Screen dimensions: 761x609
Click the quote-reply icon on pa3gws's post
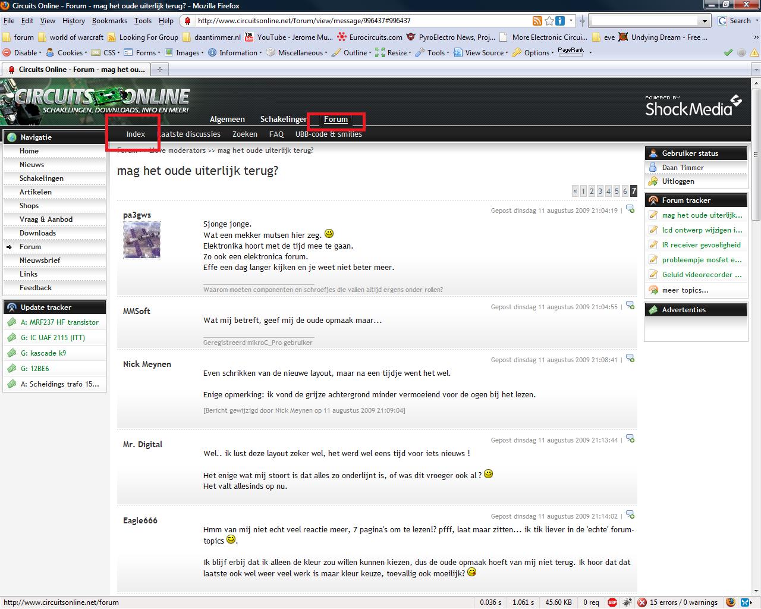(x=630, y=209)
